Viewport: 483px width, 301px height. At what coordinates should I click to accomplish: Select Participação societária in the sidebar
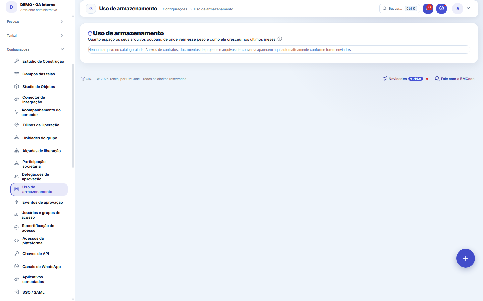tap(39, 164)
